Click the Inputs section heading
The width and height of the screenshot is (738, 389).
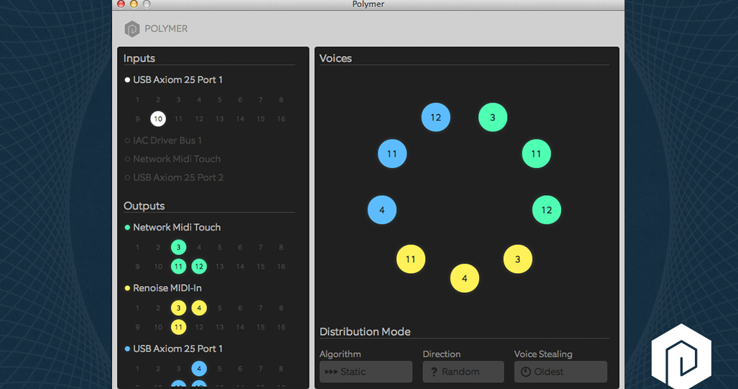(x=139, y=58)
